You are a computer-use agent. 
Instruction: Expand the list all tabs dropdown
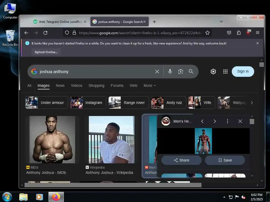click(221, 22)
